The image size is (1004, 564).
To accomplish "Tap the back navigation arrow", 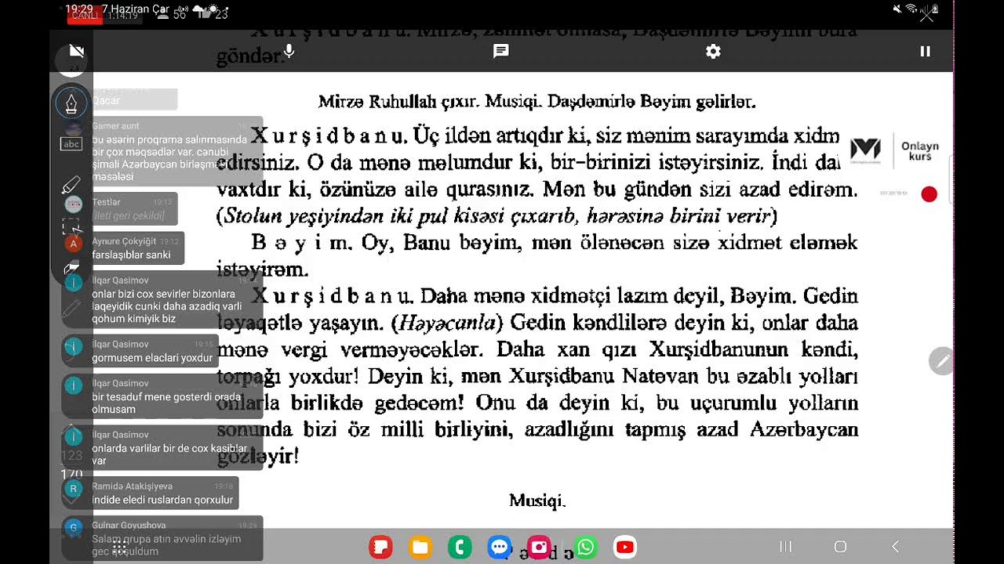I will click(x=895, y=547).
